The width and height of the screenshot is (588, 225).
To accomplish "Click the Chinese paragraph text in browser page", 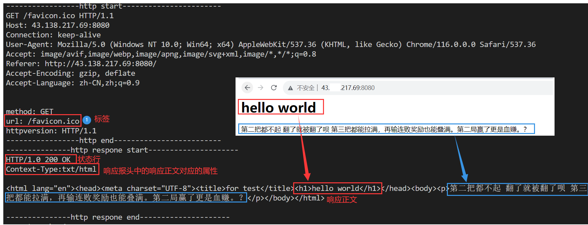I will point(384,129).
